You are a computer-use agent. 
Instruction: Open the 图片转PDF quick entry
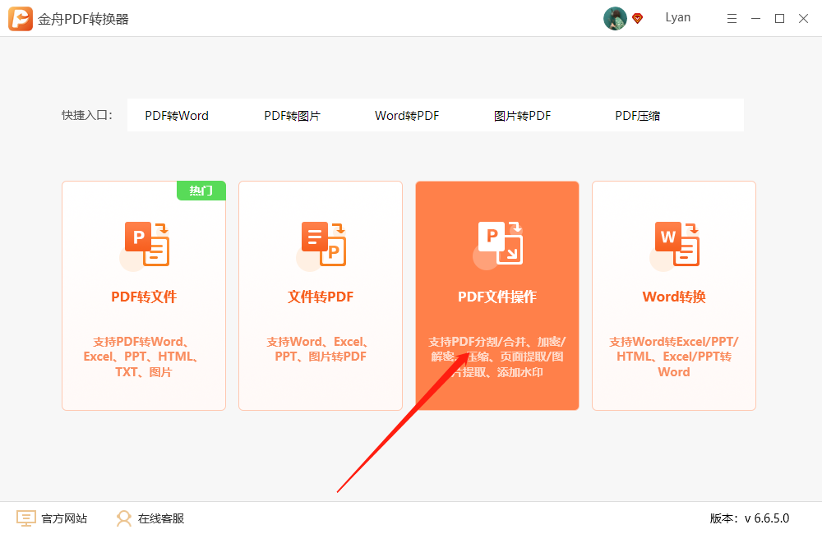click(522, 115)
